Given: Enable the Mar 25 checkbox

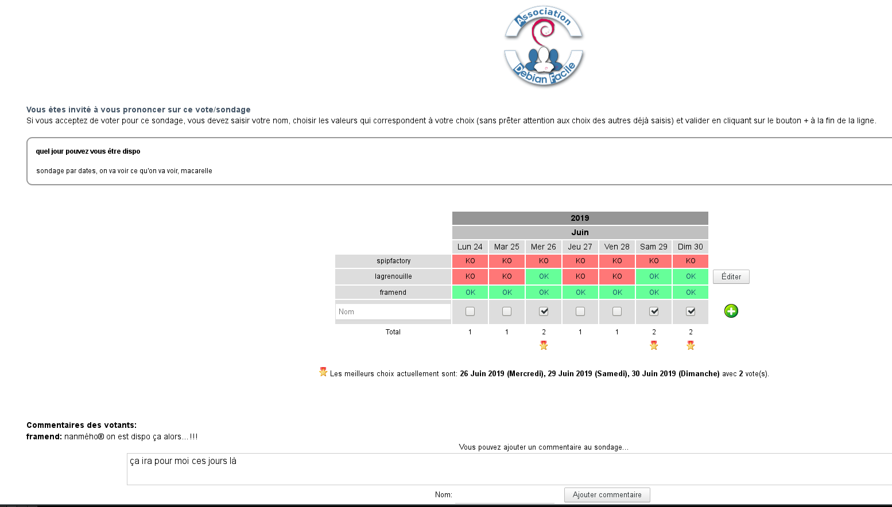Looking at the screenshot, I should [x=507, y=311].
